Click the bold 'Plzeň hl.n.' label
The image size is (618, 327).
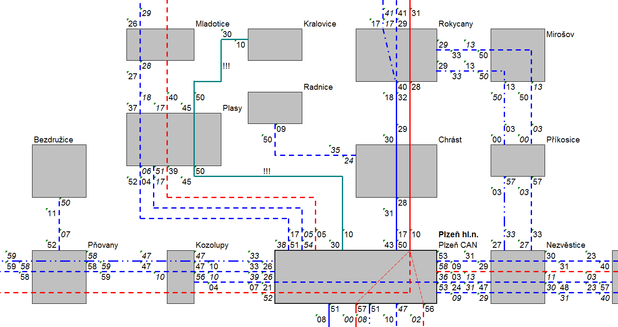pos(459,235)
